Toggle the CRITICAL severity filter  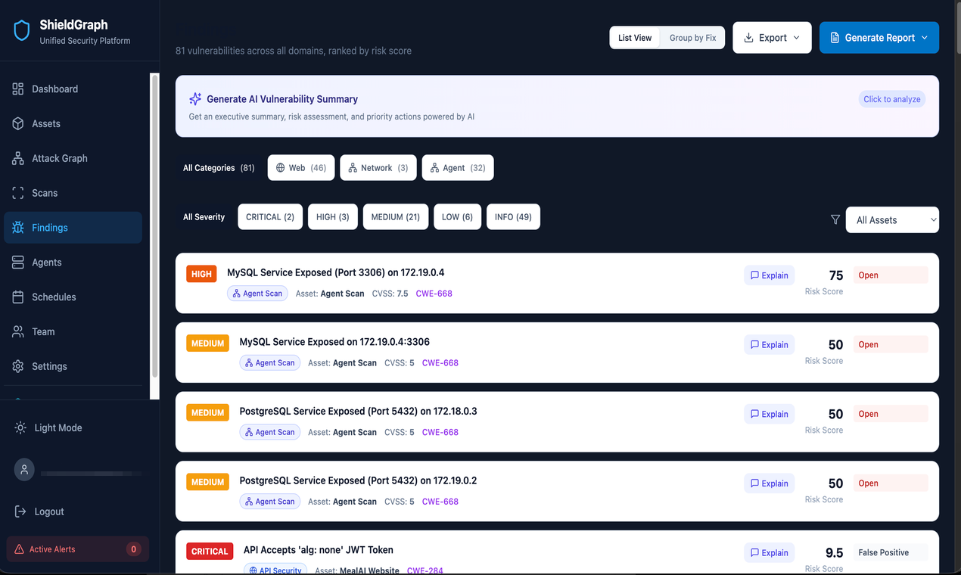click(x=270, y=216)
